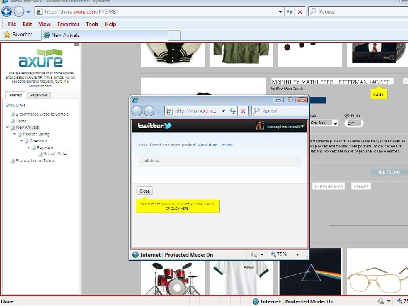Click the lindsayheartsmath profile avatar
The height and width of the screenshot is (306, 408).
pos(260,126)
